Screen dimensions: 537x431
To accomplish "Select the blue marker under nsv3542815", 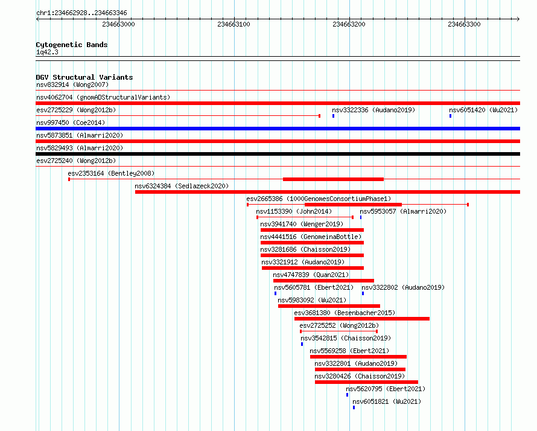I will 302,344.
